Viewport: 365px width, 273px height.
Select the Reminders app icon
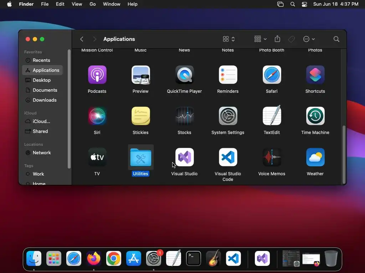pyautogui.click(x=228, y=75)
